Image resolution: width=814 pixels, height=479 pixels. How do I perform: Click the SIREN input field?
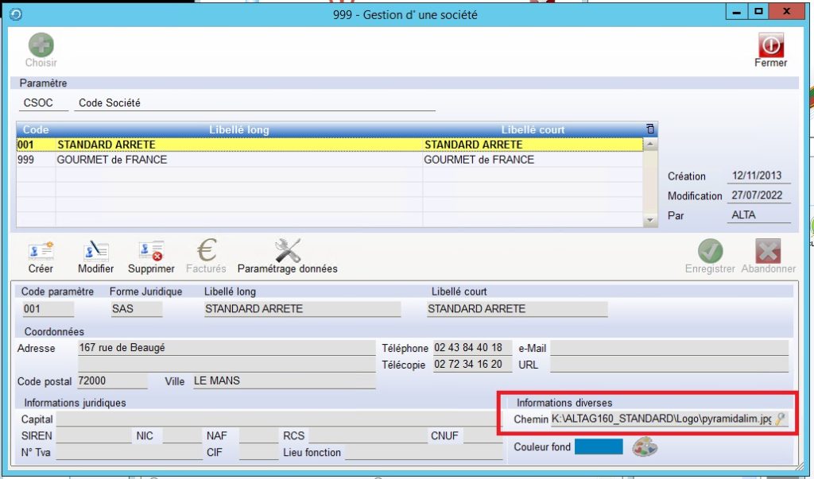tap(94, 436)
